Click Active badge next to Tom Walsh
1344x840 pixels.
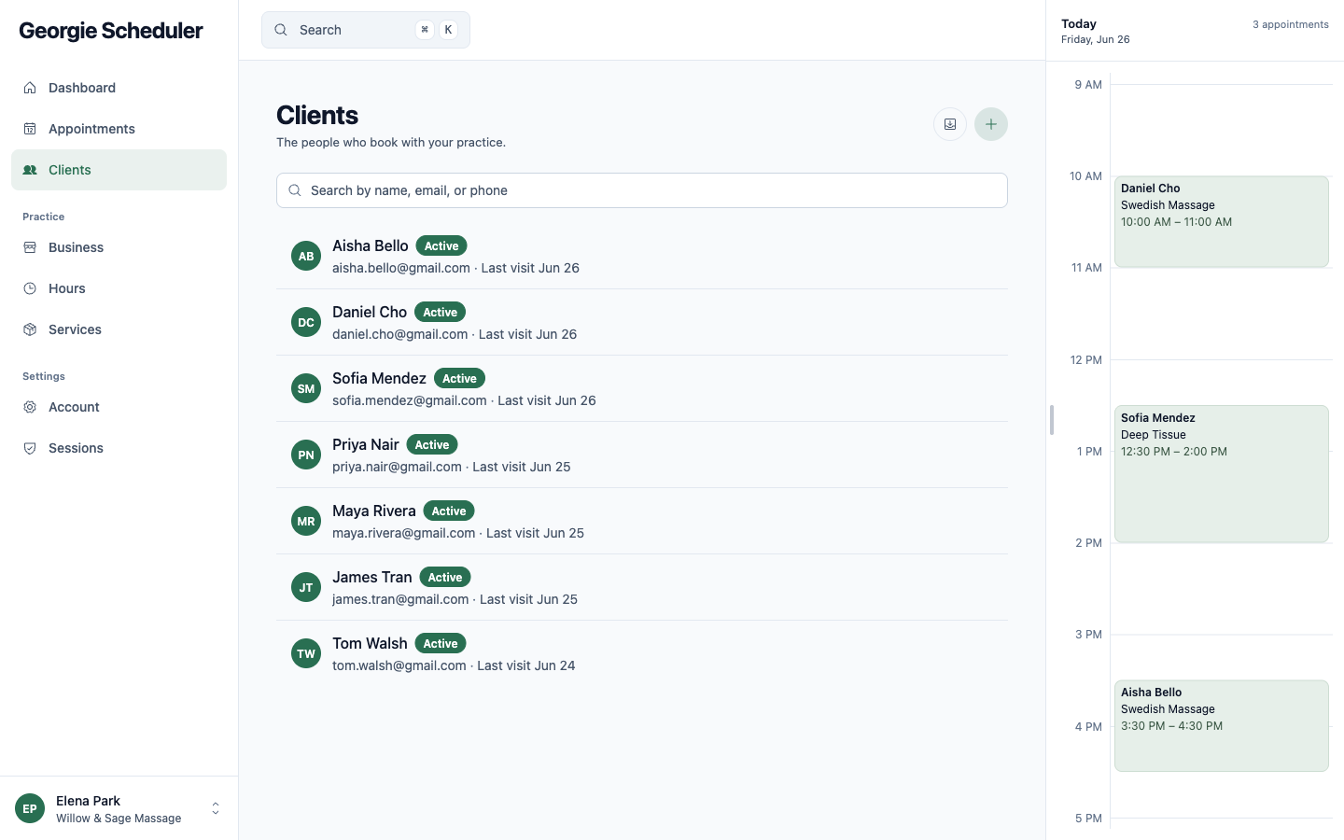tap(441, 643)
